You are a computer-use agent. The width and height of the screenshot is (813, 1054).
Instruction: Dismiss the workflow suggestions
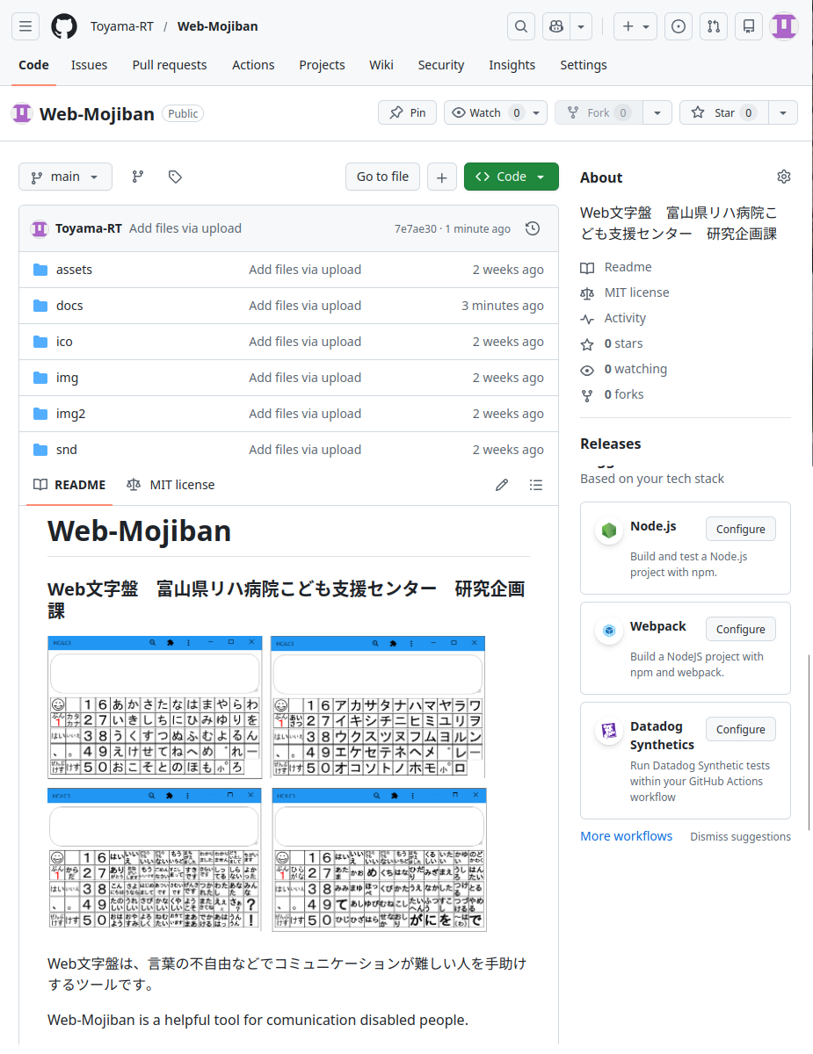coord(740,836)
